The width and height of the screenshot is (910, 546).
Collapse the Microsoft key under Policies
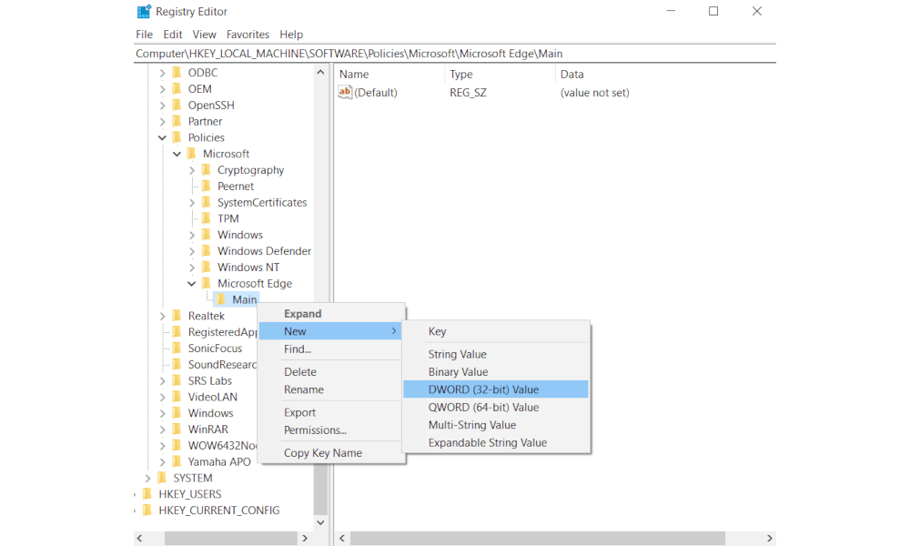click(177, 154)
